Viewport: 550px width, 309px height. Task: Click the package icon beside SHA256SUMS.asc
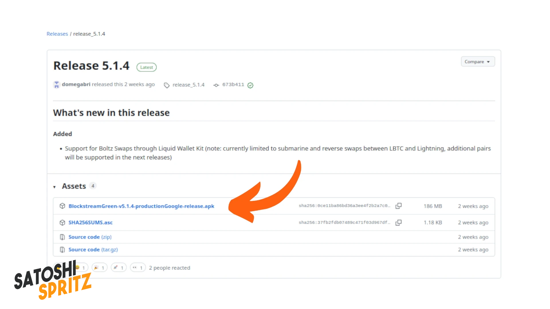(x=62, y=223)
